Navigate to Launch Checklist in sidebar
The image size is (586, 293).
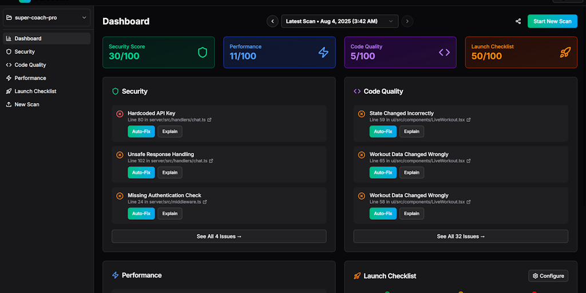pyautogui.click(x=35, y=91)
